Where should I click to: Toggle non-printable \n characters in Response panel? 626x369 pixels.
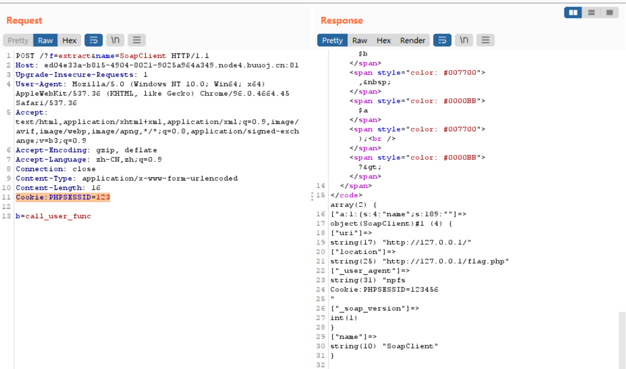click(464, 40)
